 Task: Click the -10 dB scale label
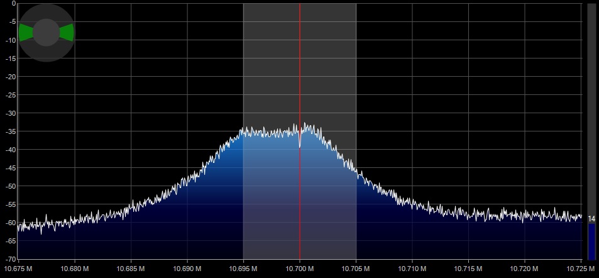tap(11, 40)
